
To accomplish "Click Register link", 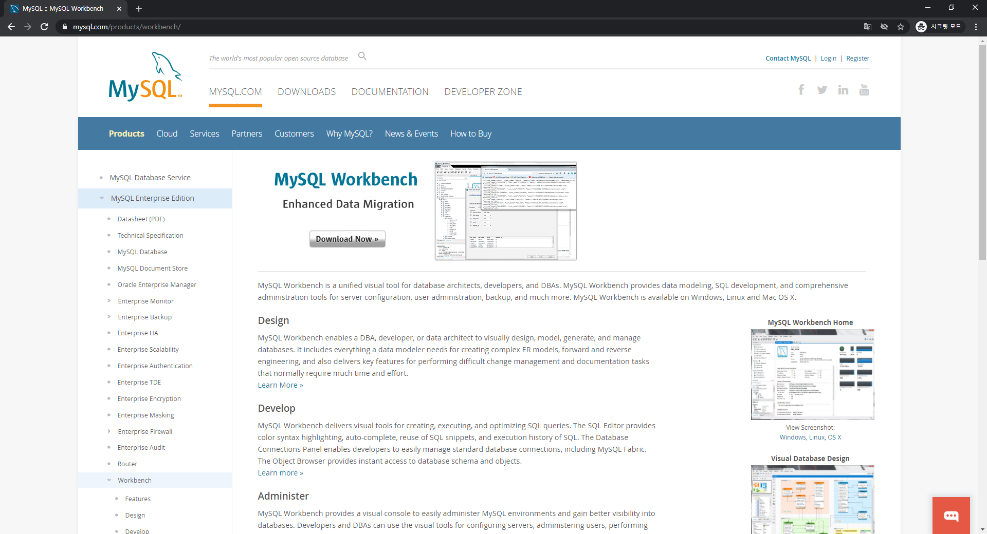I will (x=857, y=58).
